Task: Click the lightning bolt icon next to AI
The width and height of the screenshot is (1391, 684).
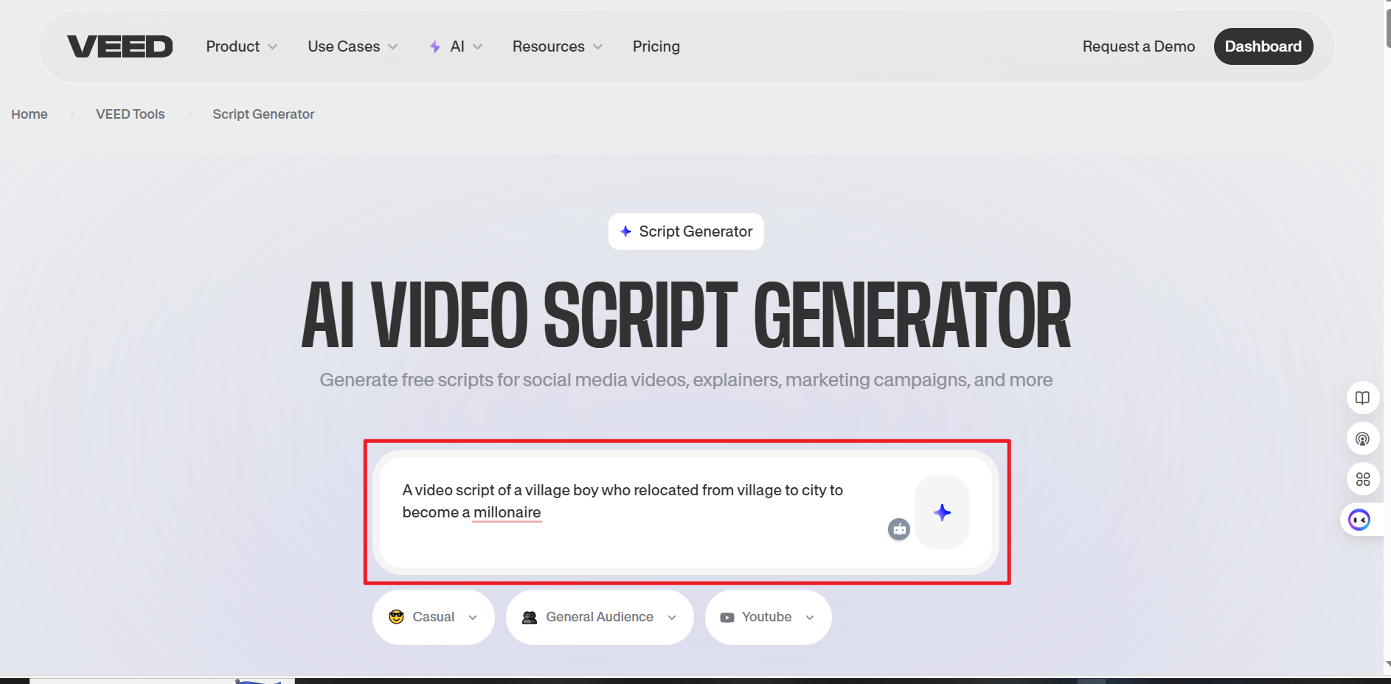Action: 435,46
